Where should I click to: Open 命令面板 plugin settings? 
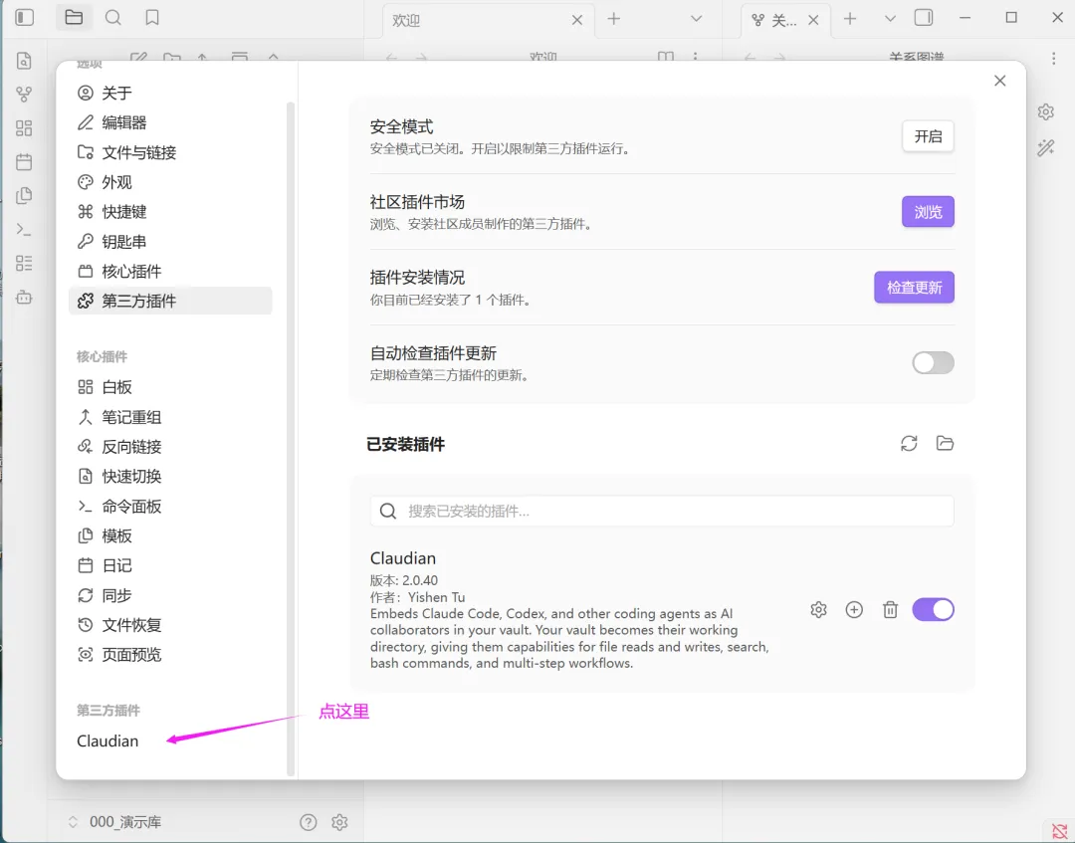click(171, 507)
